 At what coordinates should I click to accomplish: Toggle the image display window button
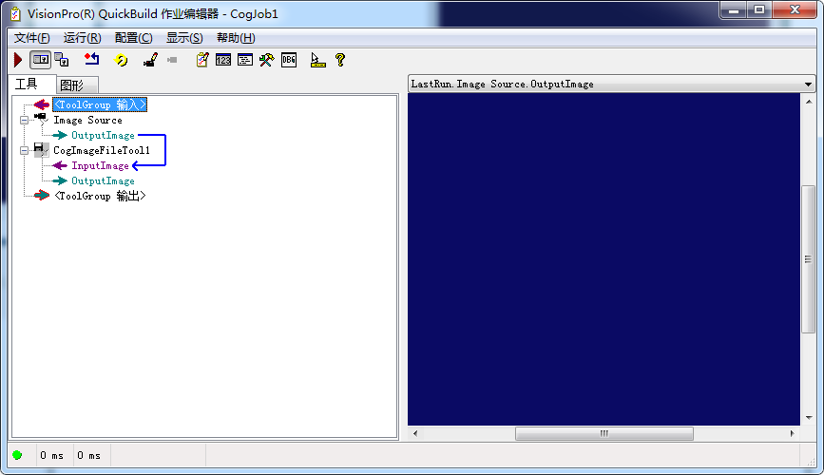pos(41,60)
